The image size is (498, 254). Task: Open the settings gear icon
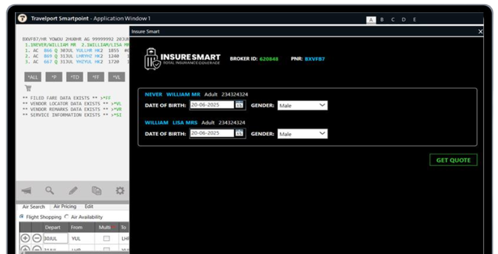coord(120,191)
